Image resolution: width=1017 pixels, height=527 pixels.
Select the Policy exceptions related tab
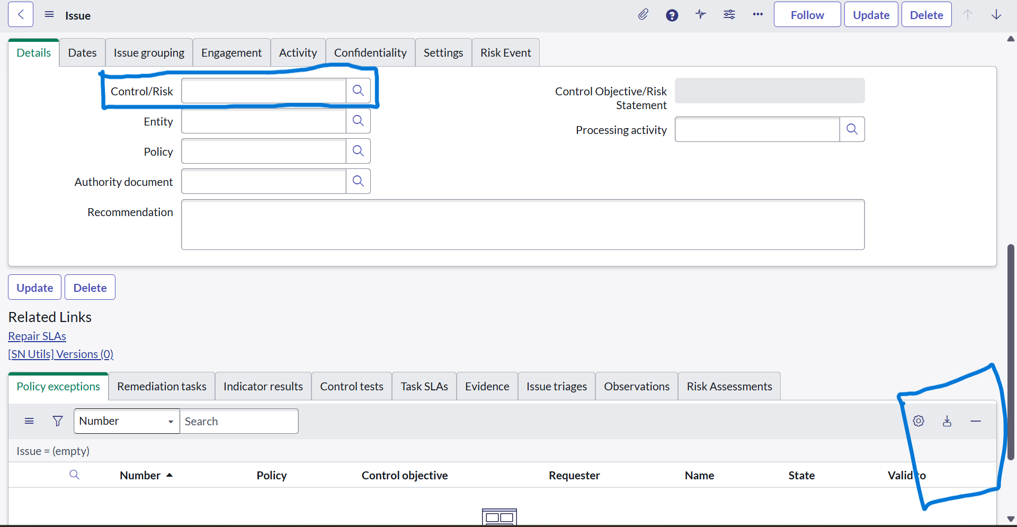click(58, 386)
